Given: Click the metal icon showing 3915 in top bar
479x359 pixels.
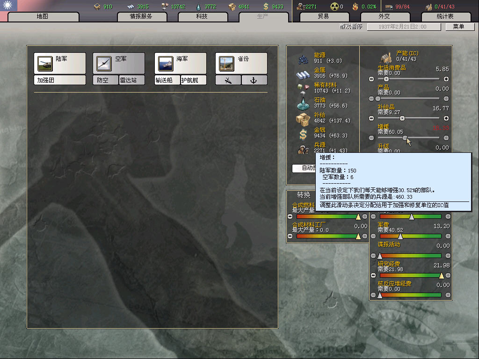Looking at the screenshot, I should pyautogui.click(x=131, y=7).
